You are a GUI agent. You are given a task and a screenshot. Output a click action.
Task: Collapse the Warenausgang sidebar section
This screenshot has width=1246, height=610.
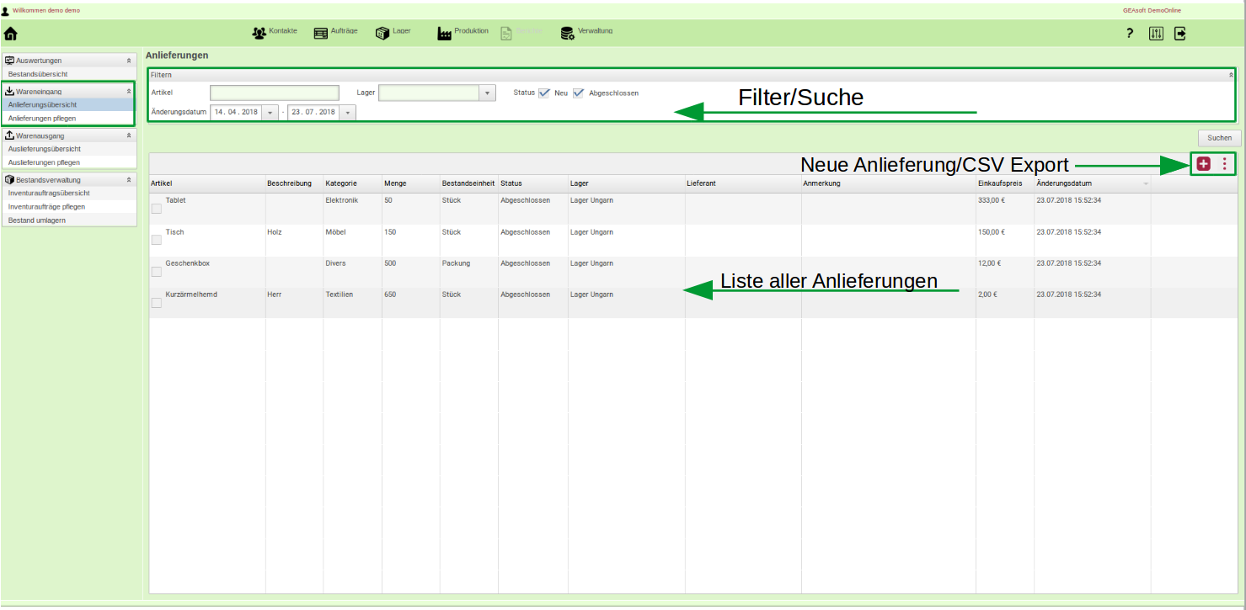point(129,135)
